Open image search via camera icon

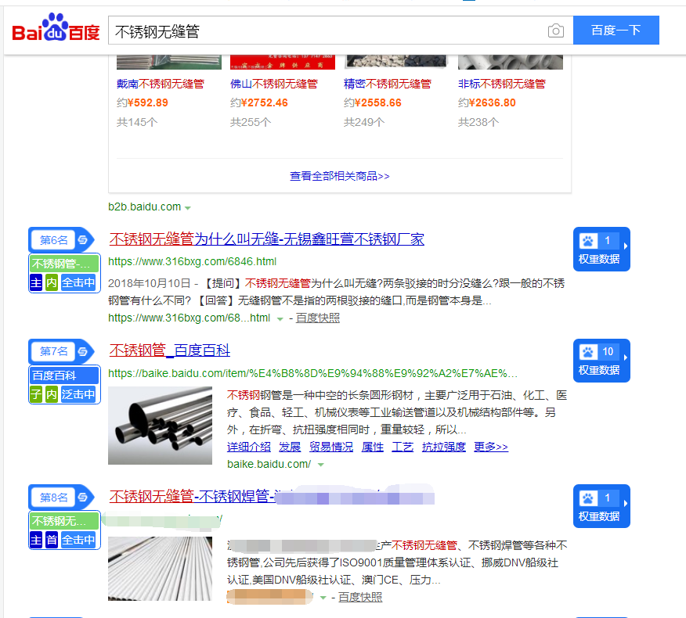pyautogui.click(x=556, y=31)
